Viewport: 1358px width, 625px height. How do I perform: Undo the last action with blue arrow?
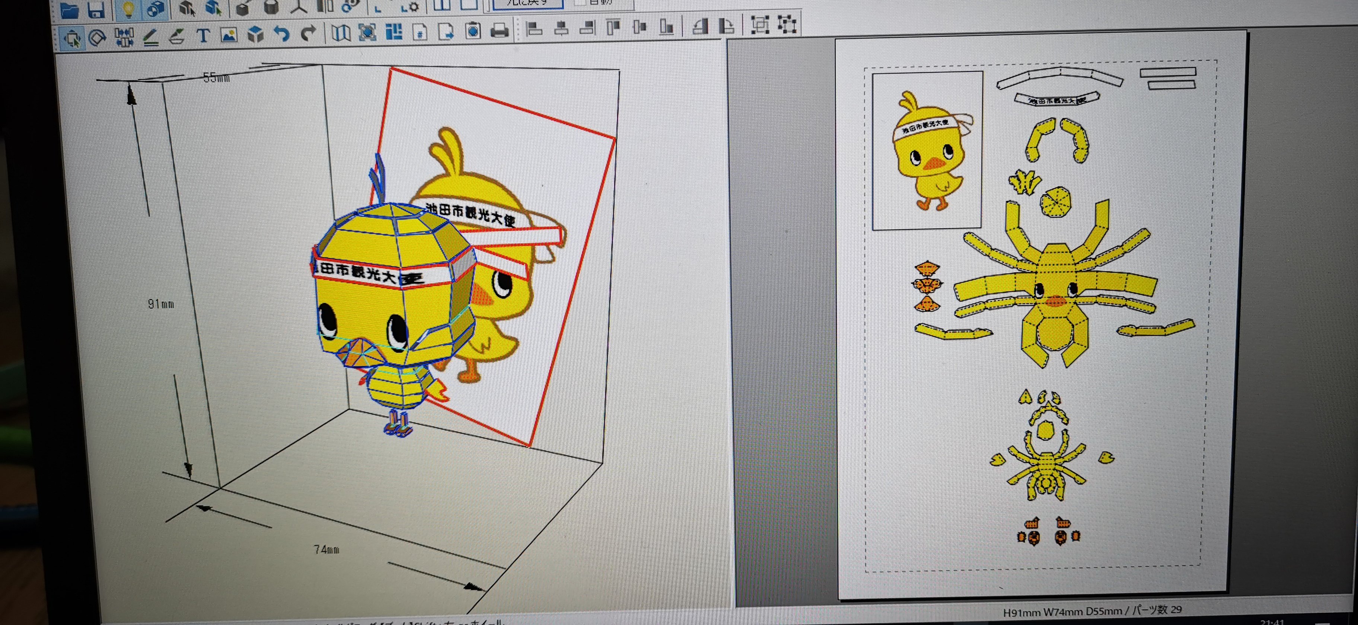[x=282, y=34]
